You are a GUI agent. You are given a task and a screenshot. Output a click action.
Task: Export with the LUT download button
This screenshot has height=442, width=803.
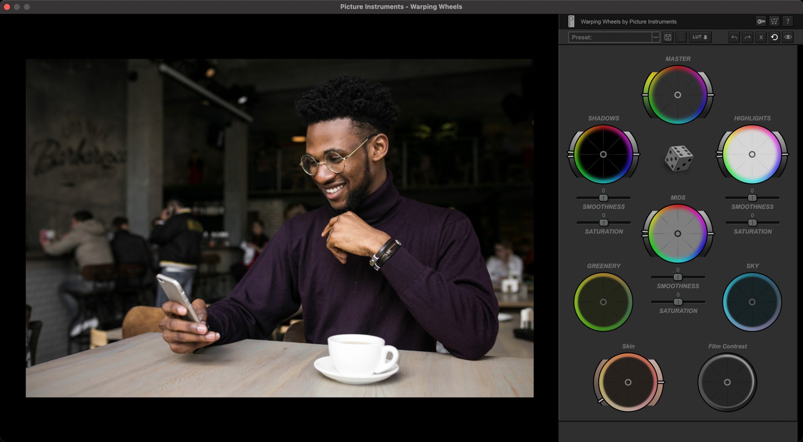[700, 37]
